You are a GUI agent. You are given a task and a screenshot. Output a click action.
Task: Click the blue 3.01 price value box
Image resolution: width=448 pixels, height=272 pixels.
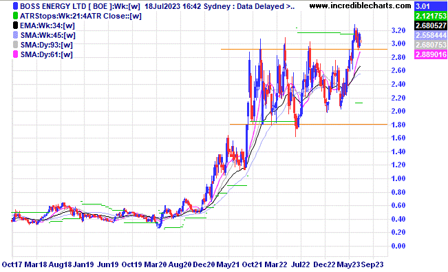[x=430, y=6]
